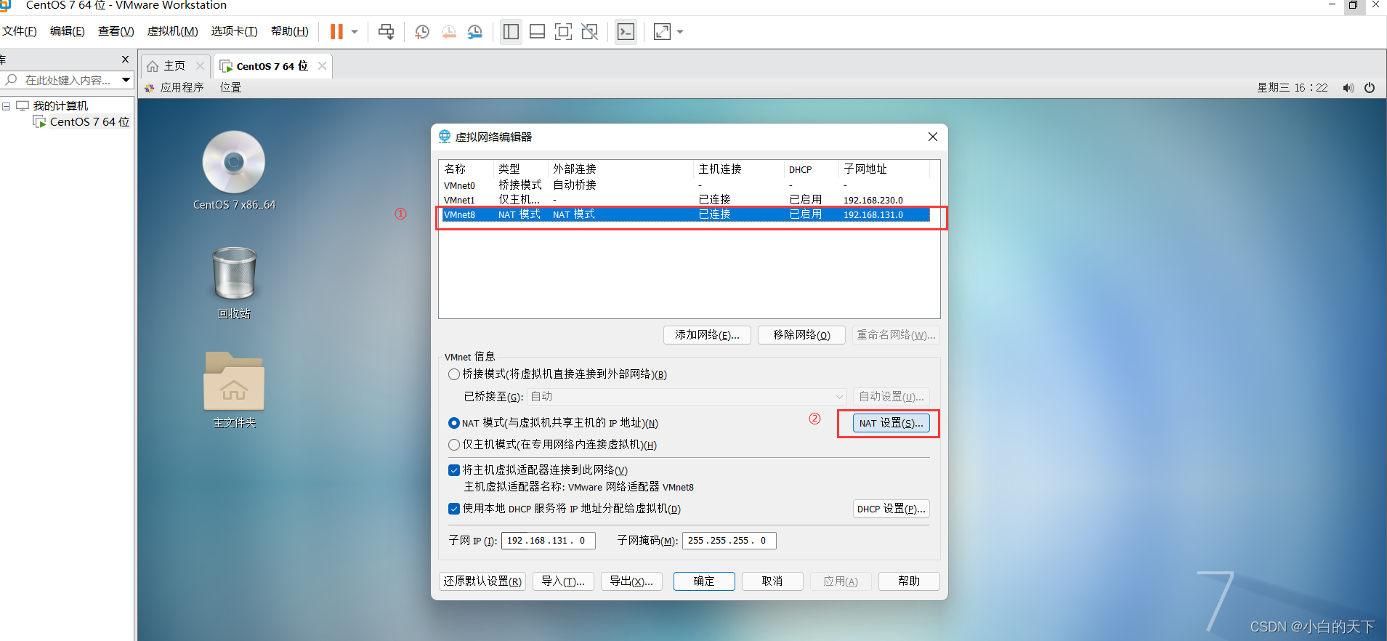This screenshot has width=1387, height=641.
Task: Open the 虚拟机 menu
Action: [173, 31]
